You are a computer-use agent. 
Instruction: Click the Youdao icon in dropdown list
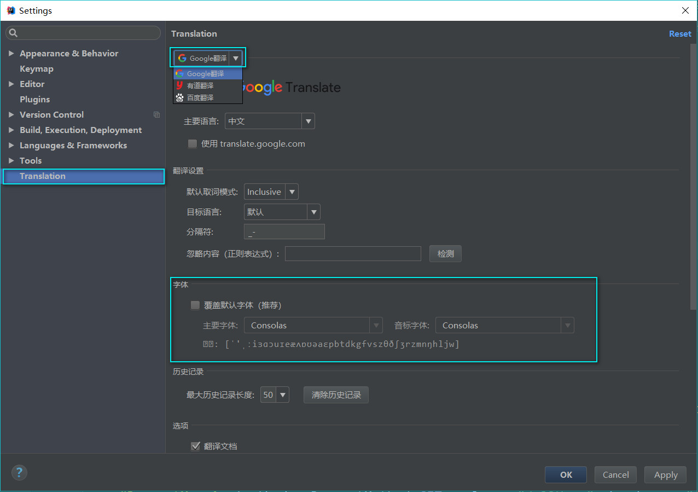179,85
